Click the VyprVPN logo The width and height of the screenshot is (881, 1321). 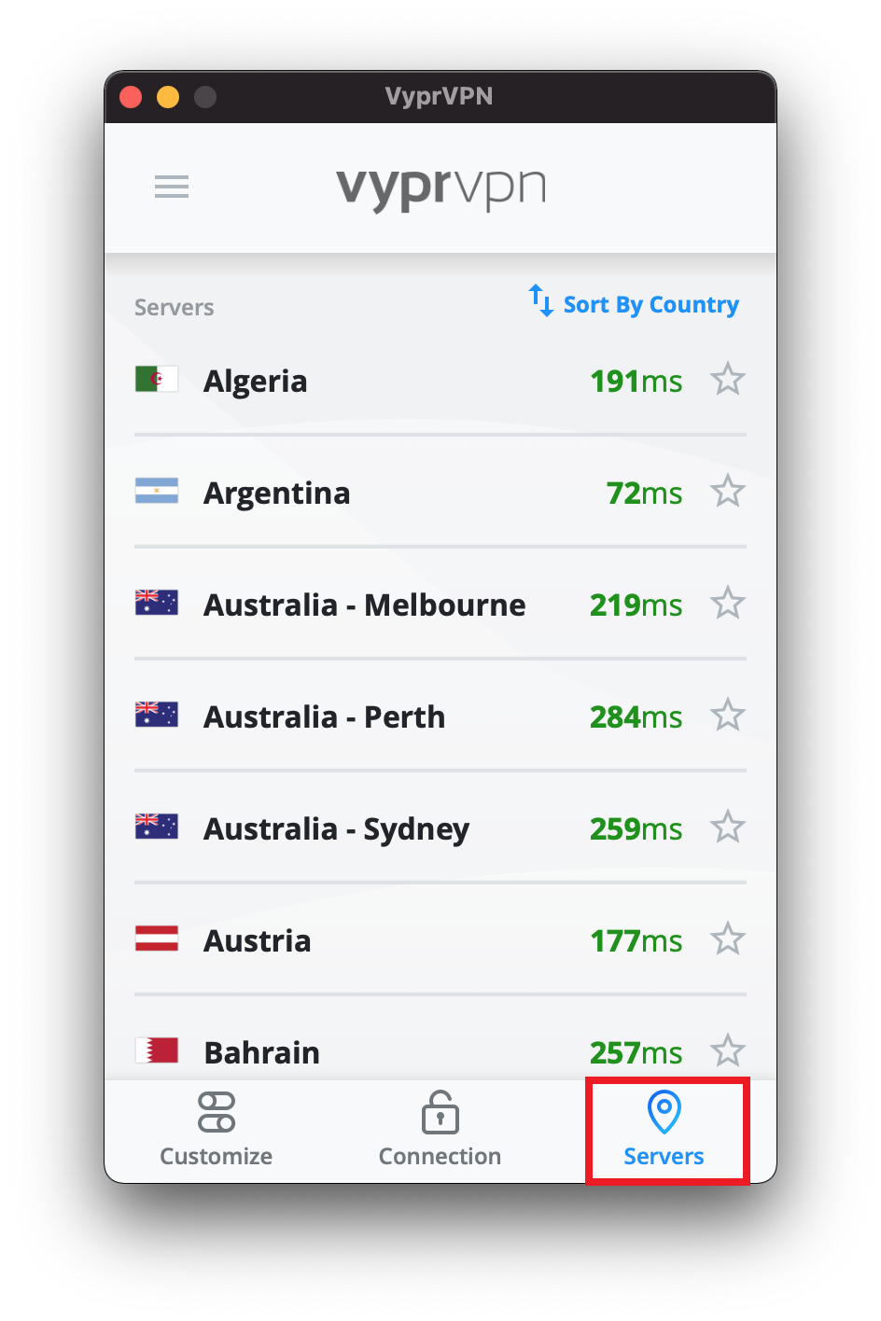tap(440, 187)
